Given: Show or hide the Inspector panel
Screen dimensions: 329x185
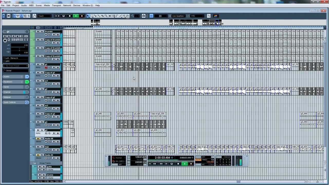Looking at the screenshot, I should point(14,16).
